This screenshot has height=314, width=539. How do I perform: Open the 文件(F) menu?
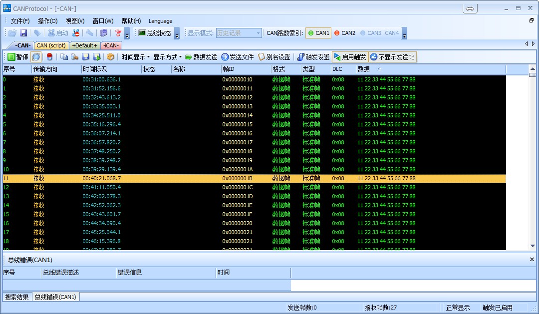tap(20, 21)
